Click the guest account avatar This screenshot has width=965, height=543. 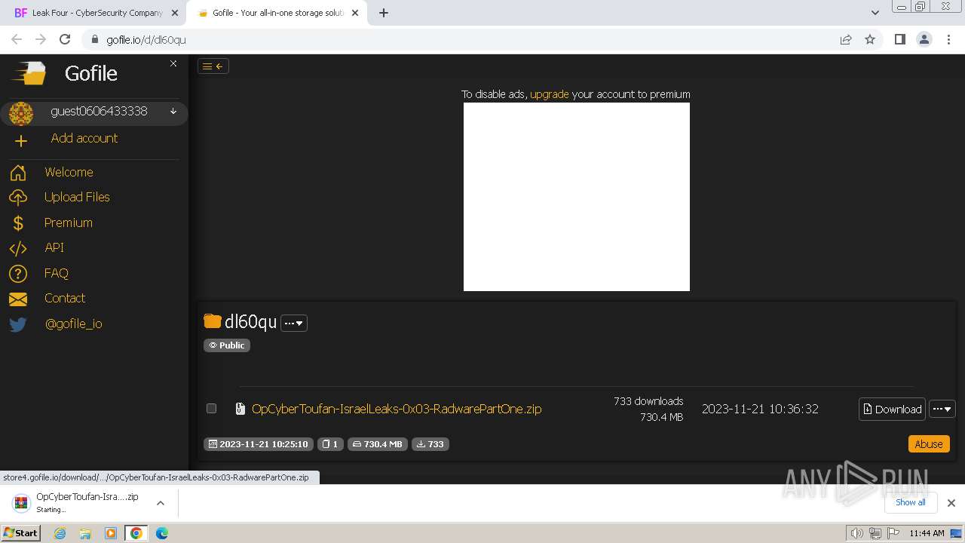(x=21, y=113)
